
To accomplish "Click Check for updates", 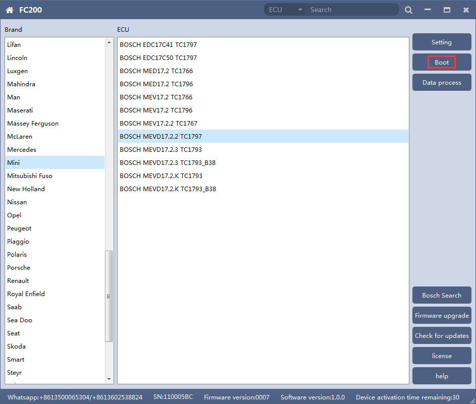I will coord(442,335).
